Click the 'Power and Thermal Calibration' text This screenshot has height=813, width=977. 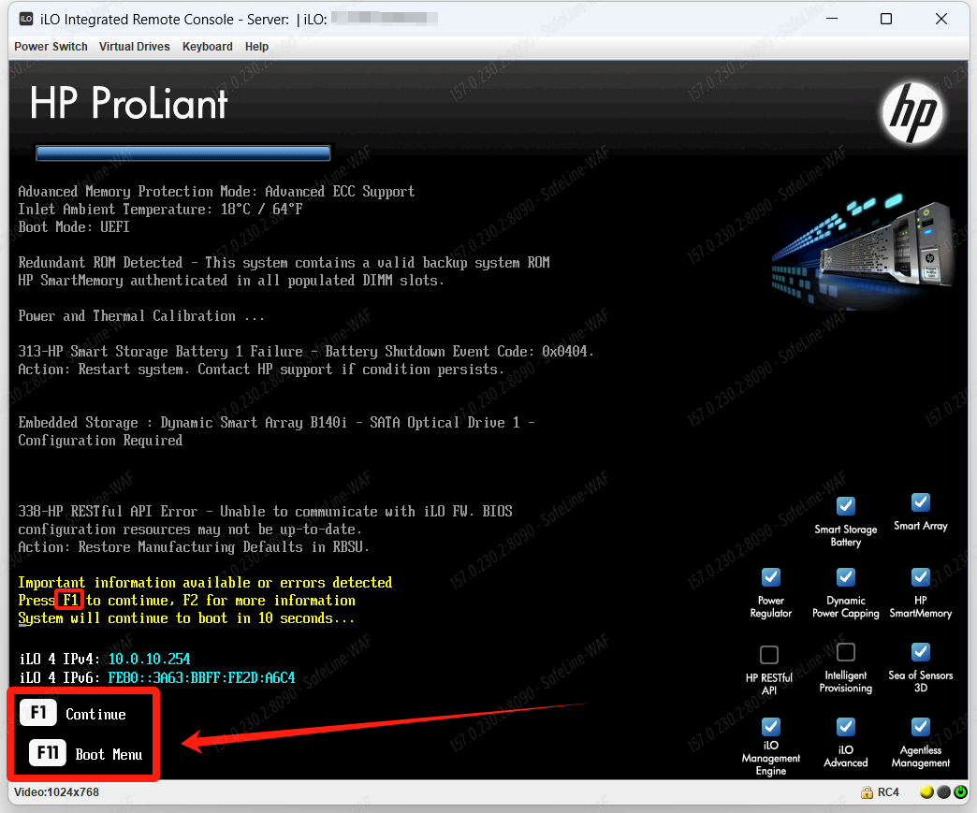[140, 316]
